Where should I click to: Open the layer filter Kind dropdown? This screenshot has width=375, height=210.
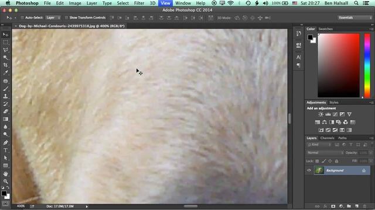tap(319, 145)
